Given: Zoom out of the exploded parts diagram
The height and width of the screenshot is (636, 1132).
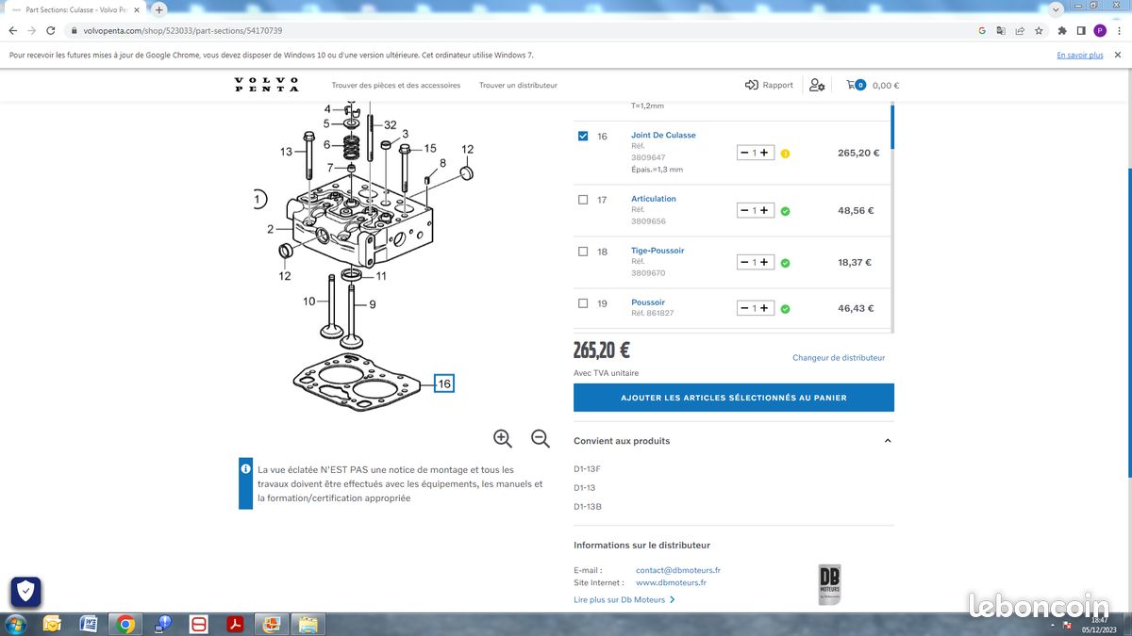Looking at the screenshot, I should (541, 438).
